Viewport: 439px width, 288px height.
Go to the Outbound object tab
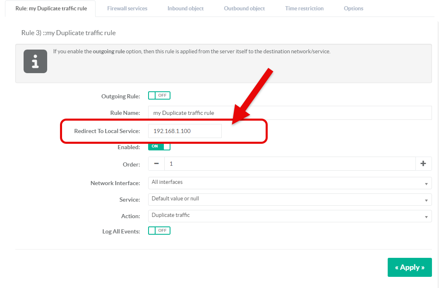point(244,8)
